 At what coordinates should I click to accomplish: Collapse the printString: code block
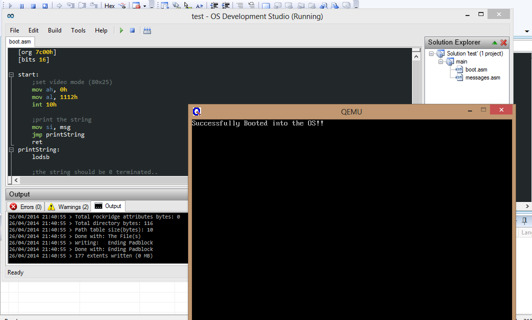tap(11, 149)
